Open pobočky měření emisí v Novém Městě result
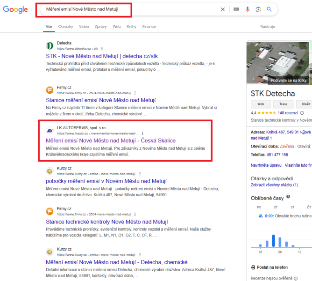Viewport: 312px width, 281px height. [106, 181]
